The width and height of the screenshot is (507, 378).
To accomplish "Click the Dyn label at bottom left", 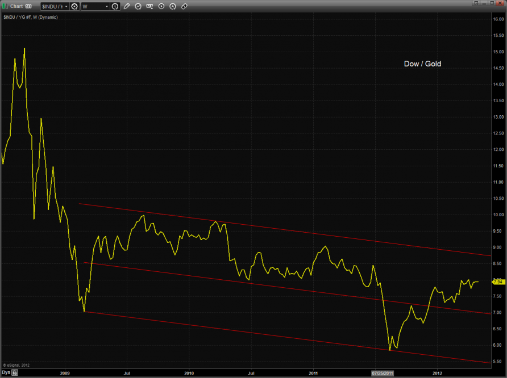I will click(6, 372).
